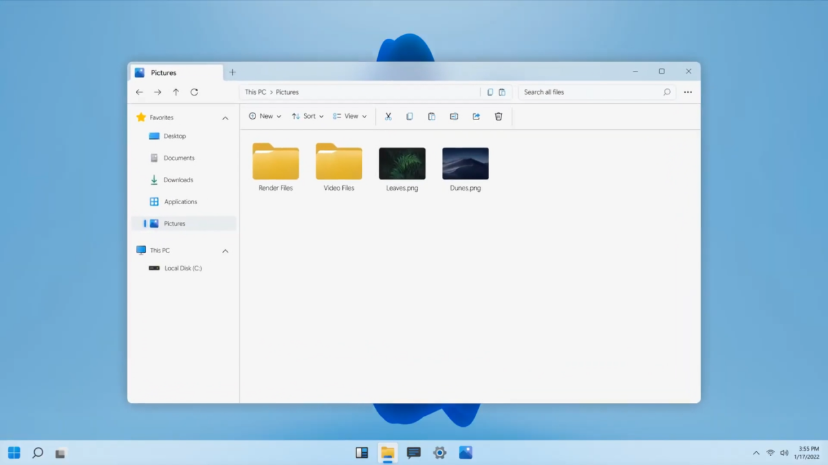Add a new tab with plus button
Screen dimensions: 828x465
point(233,72)
